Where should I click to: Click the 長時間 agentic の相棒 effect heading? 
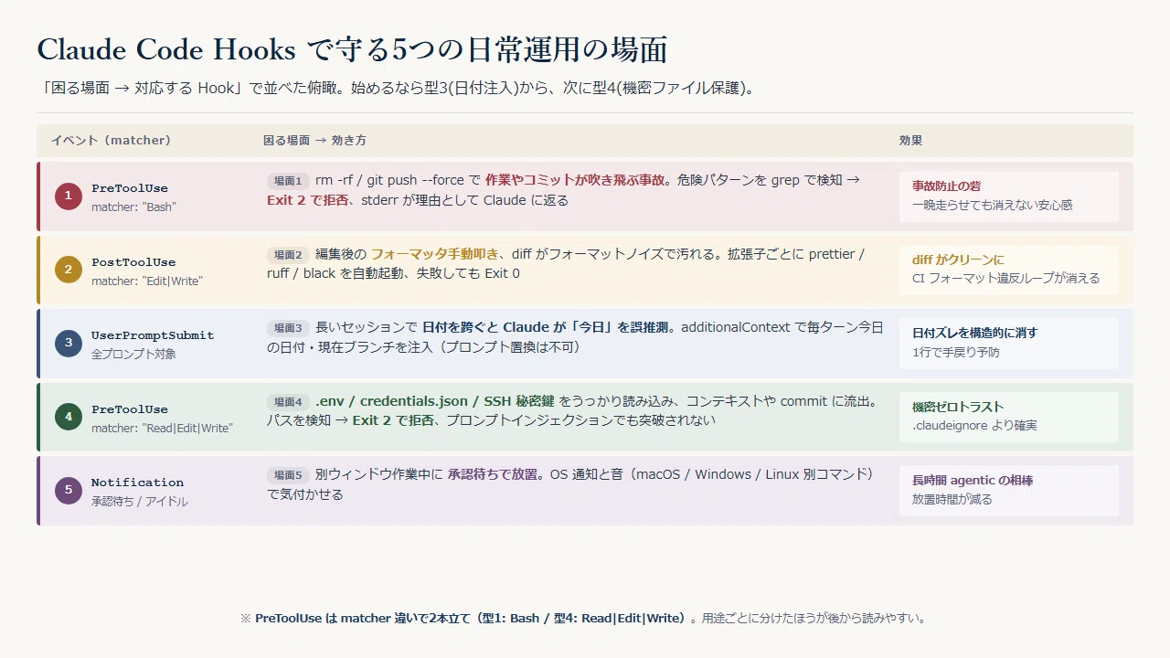tap(973, 481)
